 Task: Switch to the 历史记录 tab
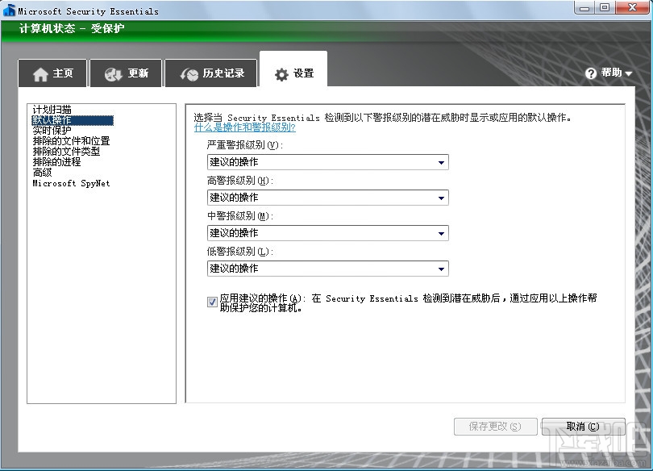(x=211, y=73)
